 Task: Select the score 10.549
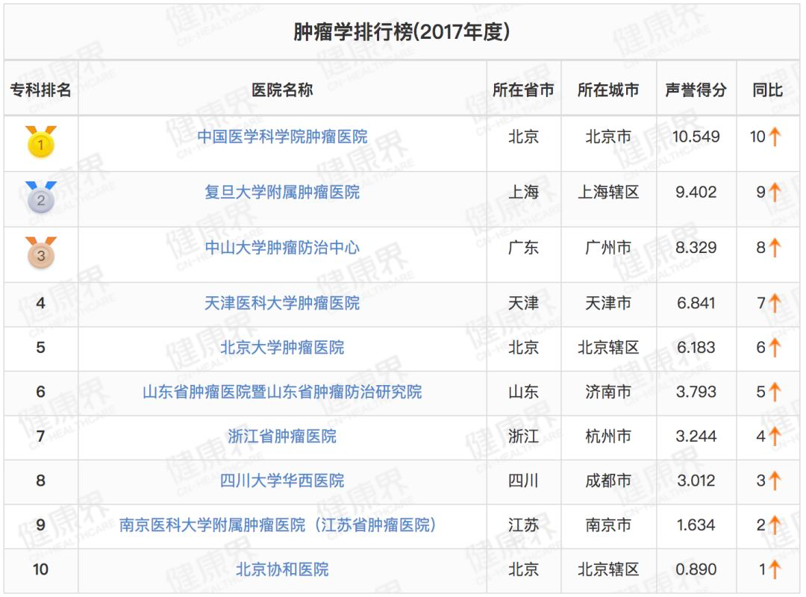(x=696, y=137)
